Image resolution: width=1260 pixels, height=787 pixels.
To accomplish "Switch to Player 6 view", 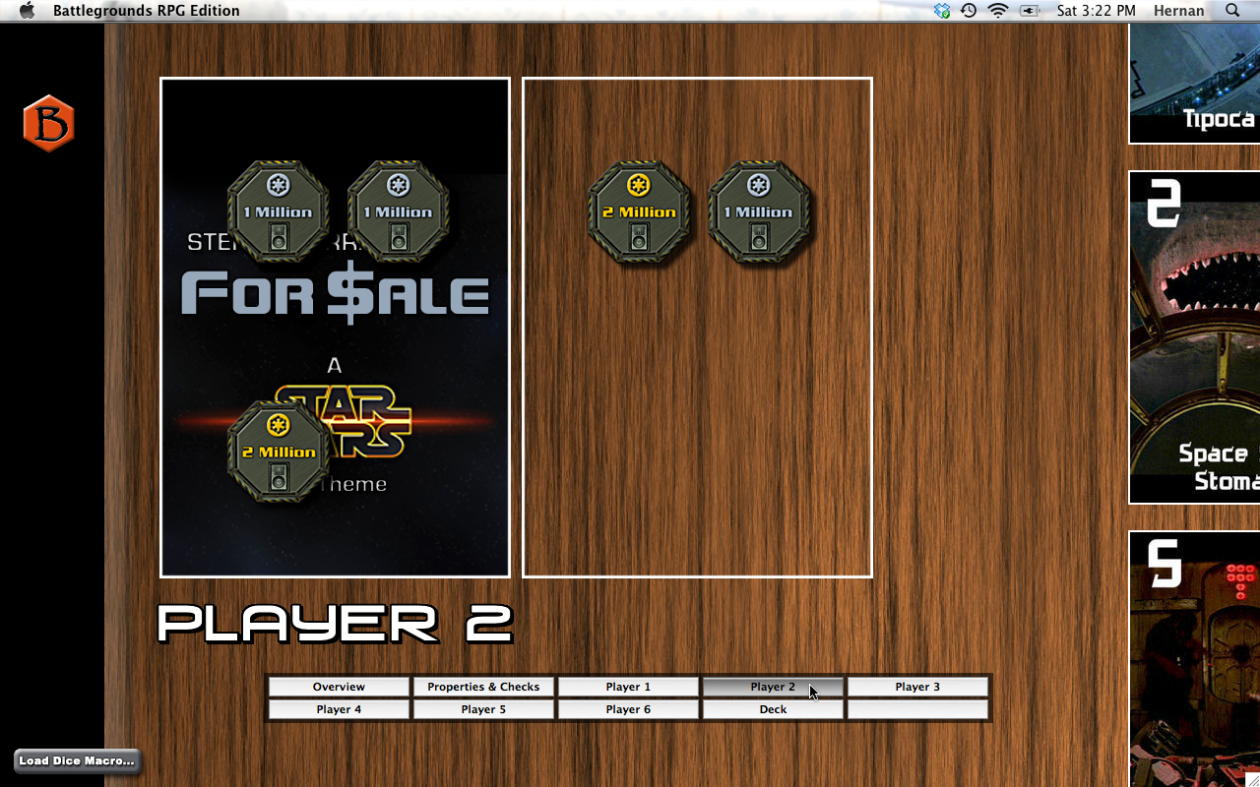I will click(x=628, y=709).
